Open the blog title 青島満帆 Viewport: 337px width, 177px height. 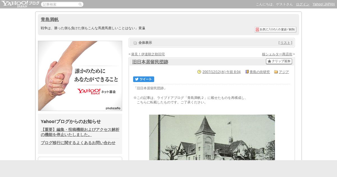pyautogui.click(x=50, y=19)
